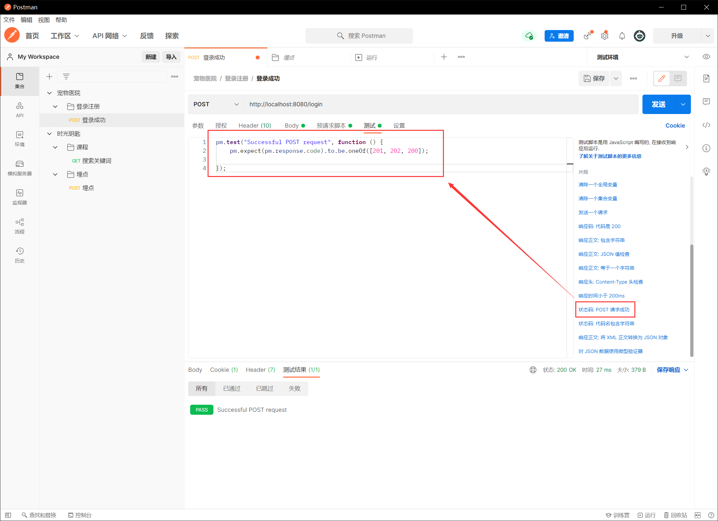718x521 pixels.
Task: Open the notifications bell icon
Action: click(622, 36)
